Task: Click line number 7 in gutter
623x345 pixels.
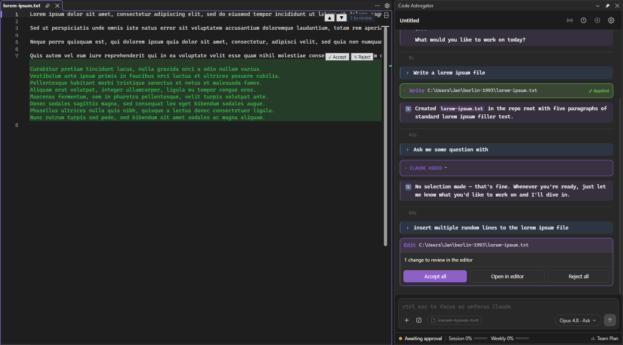Action: point(17,56)
